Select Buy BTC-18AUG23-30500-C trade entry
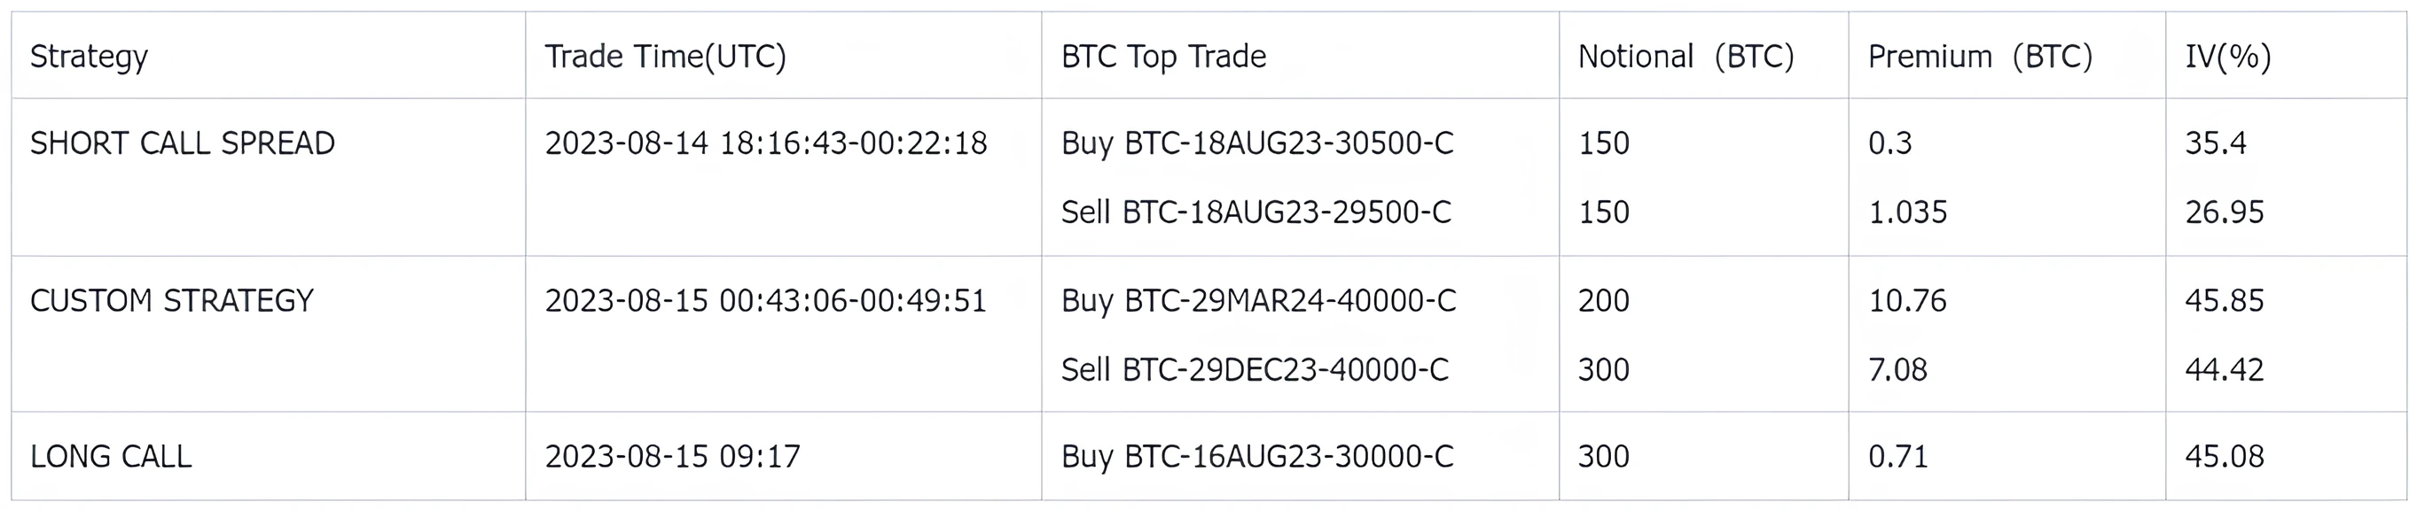This screenshot has width=2417, height=510. point(1257,143)
